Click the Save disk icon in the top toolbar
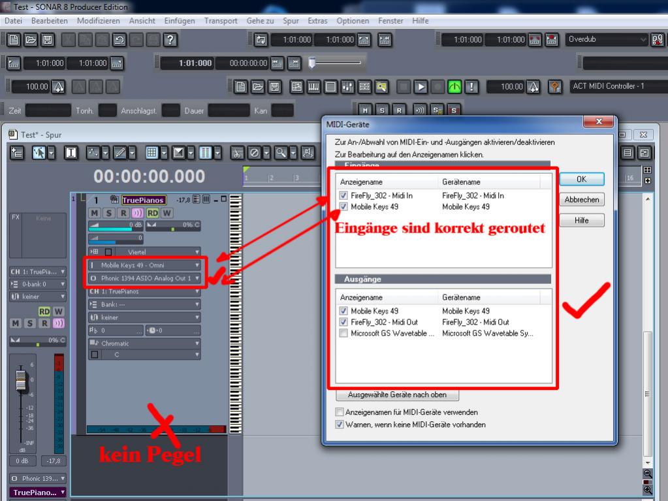Screen dimensions: 668x501 pyautogui.click(x=48, y=40)
